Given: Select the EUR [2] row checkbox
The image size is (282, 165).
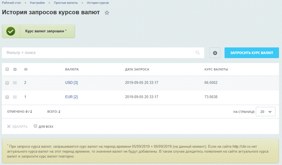Looking at the screenshot, I should [x=7, y=97].
